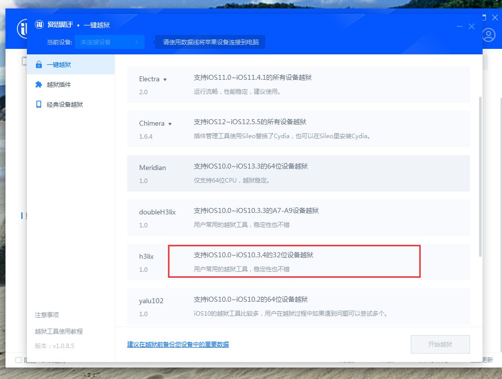This screenshot has height=379, width=502.
Task: Open 经典设备越狱 via its device icon
Action: [40, 104]
